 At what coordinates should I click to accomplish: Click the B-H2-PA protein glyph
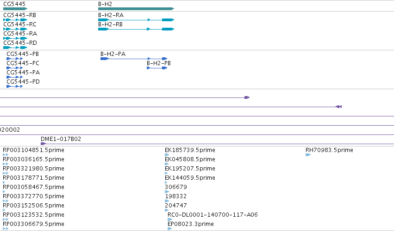point(134,59)
